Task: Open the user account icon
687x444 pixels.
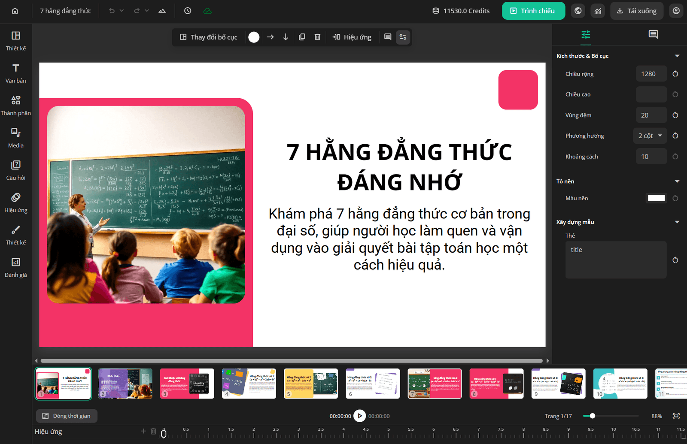Action: (676, 11)
